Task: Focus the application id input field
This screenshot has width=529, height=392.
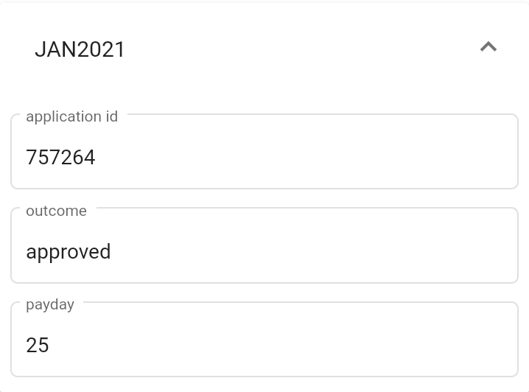Action: pos(264,158)
